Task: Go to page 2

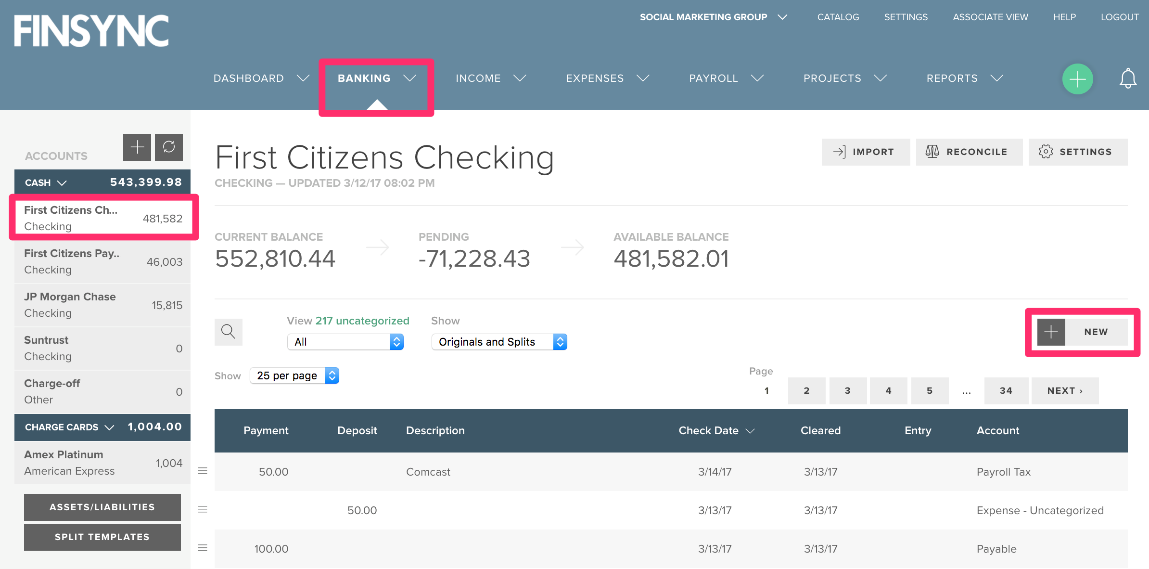Action: [x=806, y=390]
